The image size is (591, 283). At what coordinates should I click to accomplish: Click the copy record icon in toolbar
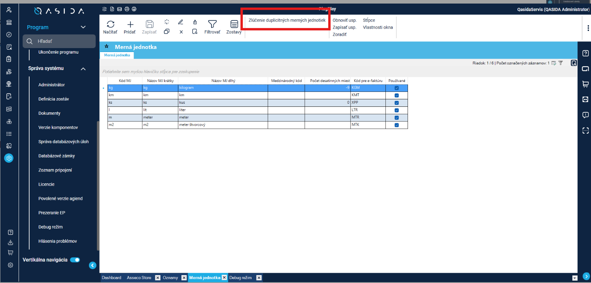[x=166, y=32]
